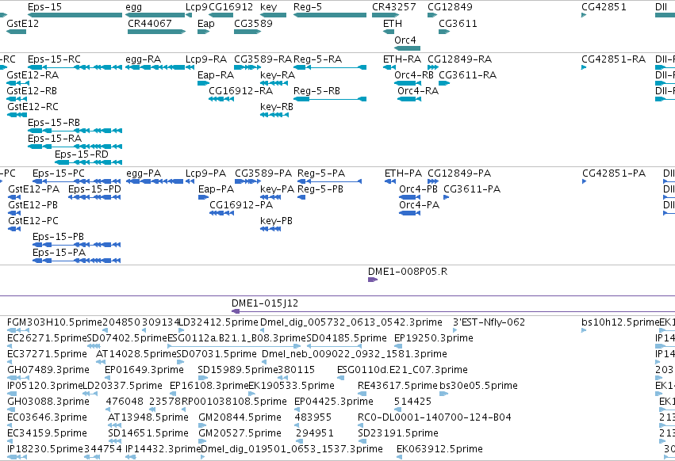Click the EP19250.3prime EST label

(x=434, y=338)
